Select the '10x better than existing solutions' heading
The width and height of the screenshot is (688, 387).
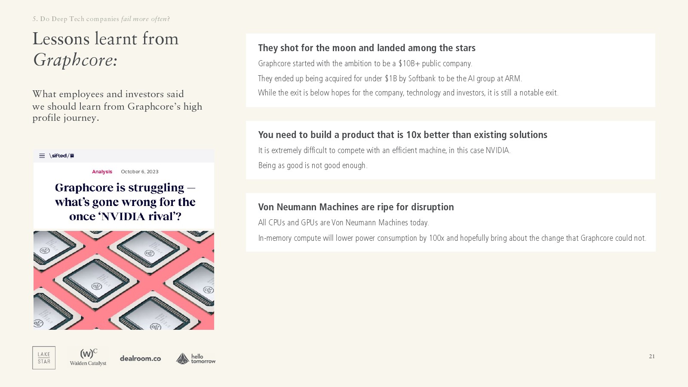click(x=402, y=135)
